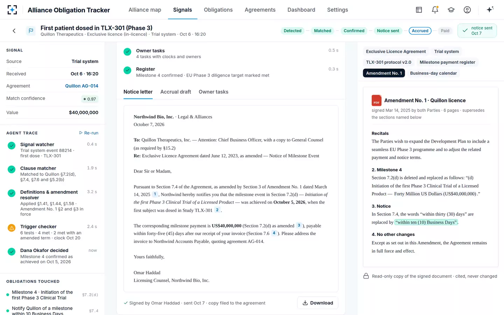Click the Source value "Trial system"
Screen dimensions: 504x315
pyautogui.click(x=85, y=61)
